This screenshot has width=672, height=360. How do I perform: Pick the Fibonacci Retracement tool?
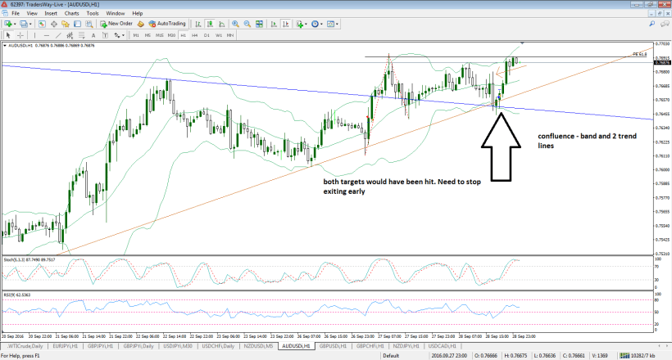pos(82,35)
